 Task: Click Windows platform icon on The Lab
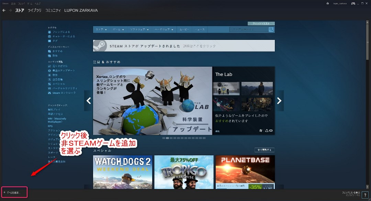[261, 131]
